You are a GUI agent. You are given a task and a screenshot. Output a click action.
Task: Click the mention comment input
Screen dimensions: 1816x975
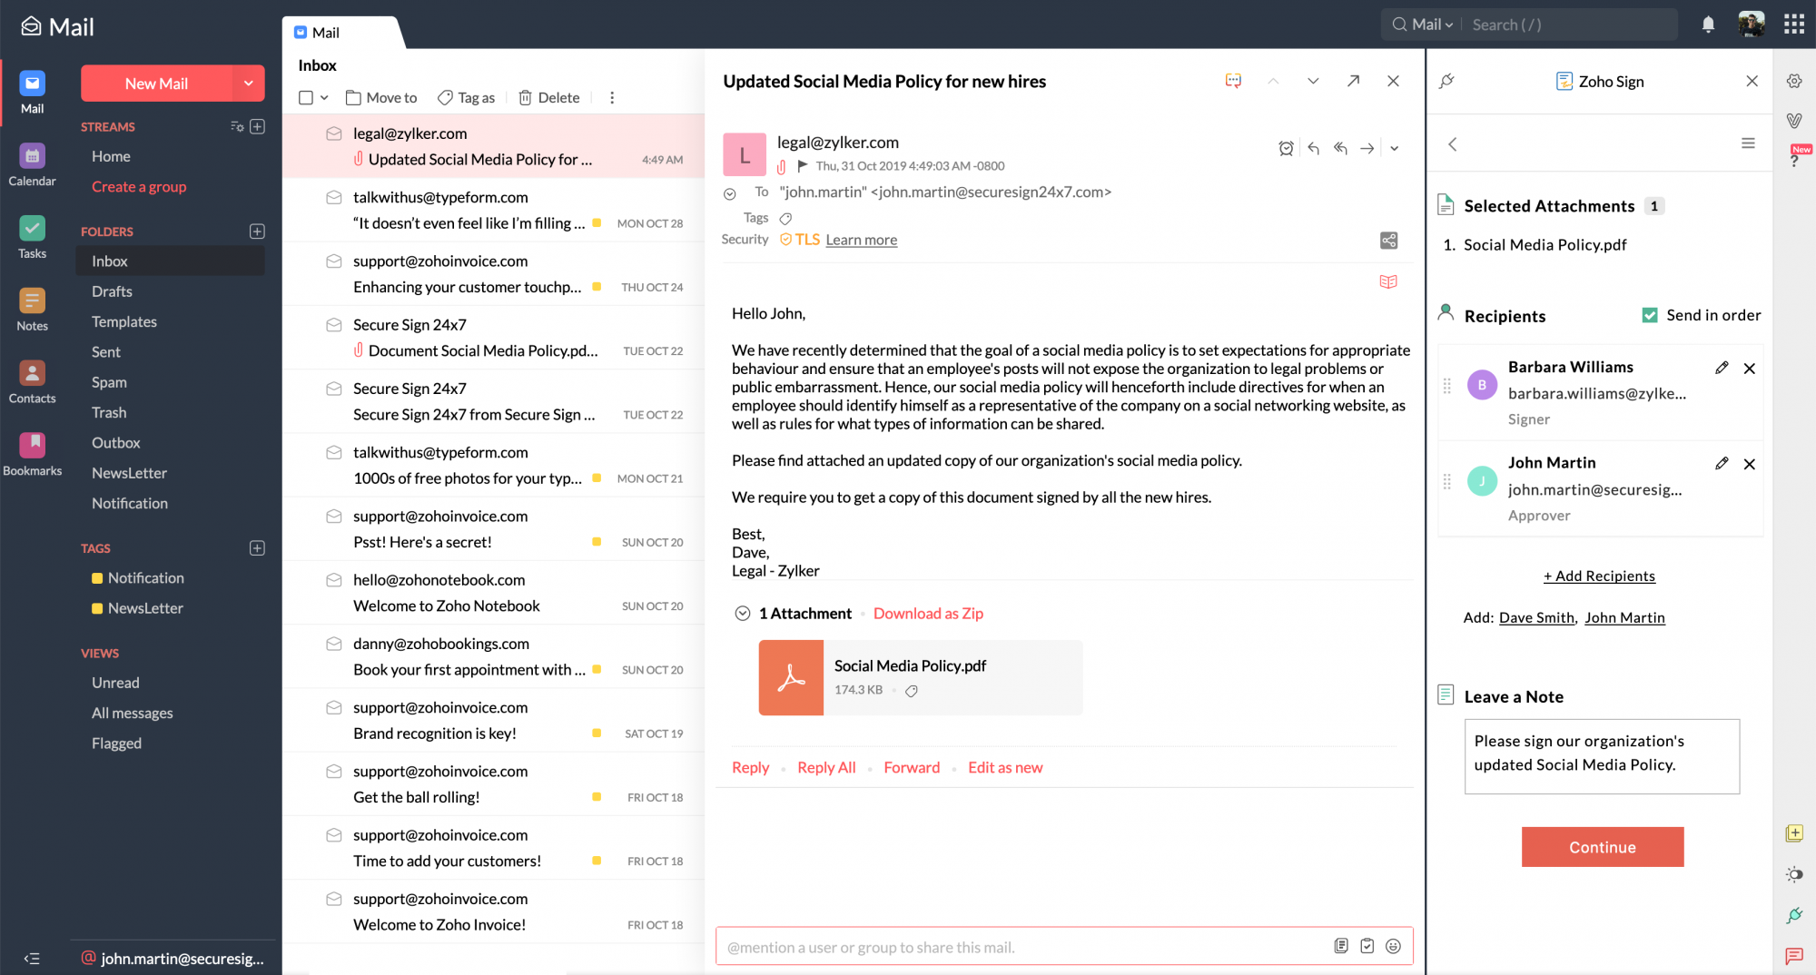[x=1025, y=947]
